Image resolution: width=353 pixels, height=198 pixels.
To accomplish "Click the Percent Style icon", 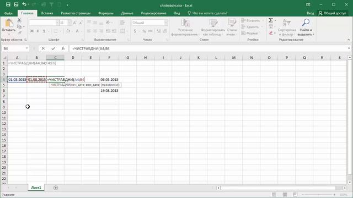I will [144, 31].
